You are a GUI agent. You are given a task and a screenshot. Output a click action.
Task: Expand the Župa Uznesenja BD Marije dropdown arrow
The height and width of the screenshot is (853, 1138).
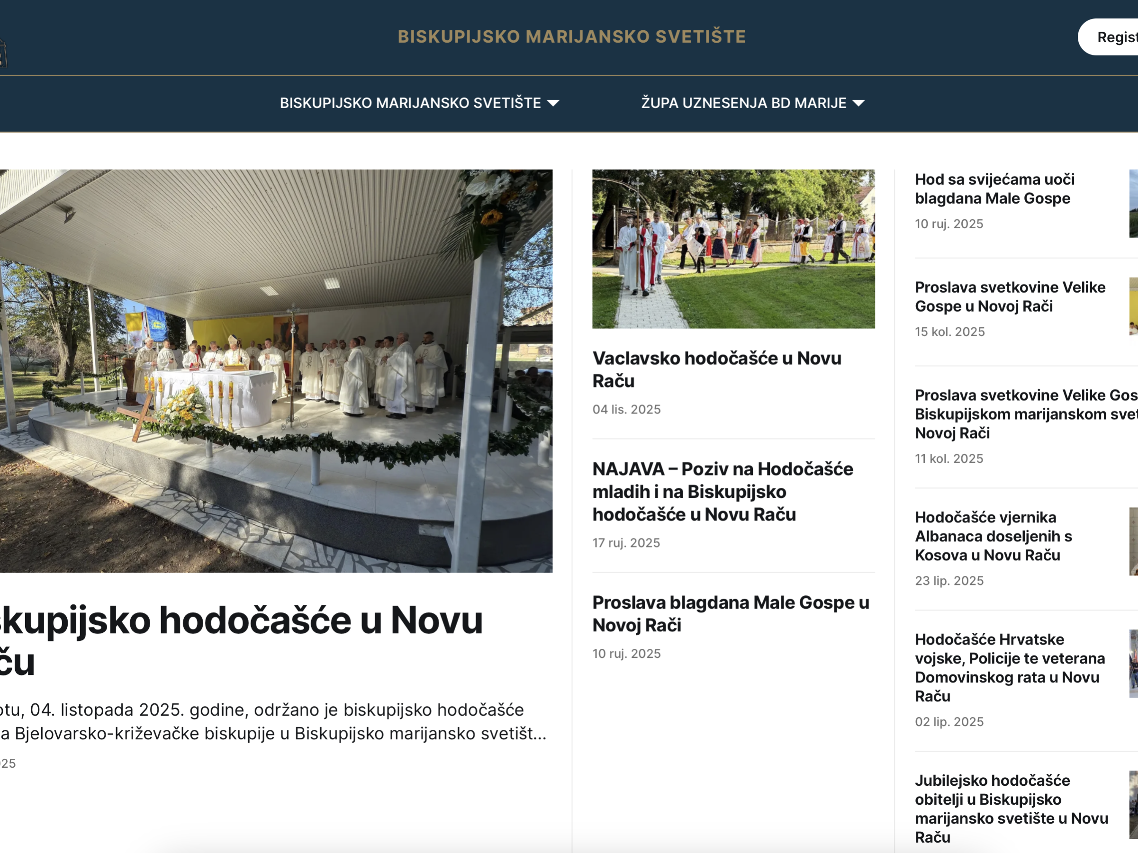tap(858, 103)
